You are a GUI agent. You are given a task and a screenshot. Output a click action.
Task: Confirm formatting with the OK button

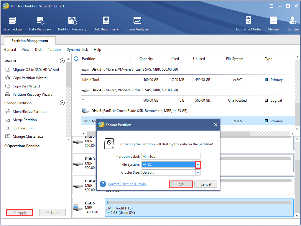coord(181,184)
